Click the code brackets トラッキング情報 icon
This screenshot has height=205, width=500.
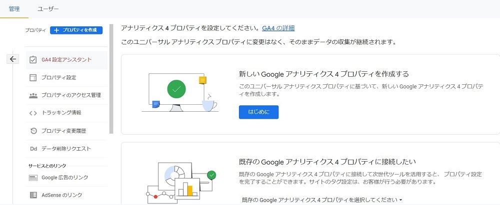click(33, 113)
